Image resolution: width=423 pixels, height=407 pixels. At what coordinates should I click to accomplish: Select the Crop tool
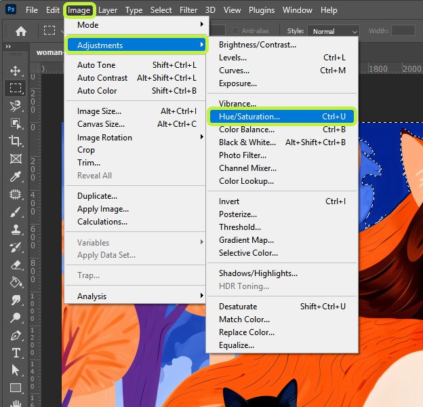[16, 141]
